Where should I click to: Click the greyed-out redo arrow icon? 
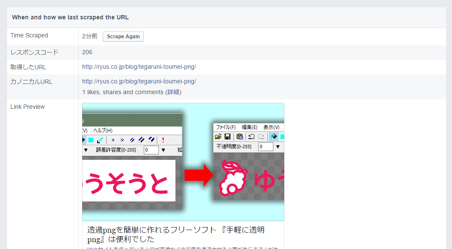click(261, 137)
